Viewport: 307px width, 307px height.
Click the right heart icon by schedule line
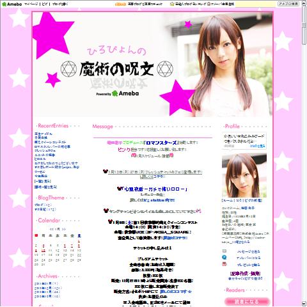[171, 155]
